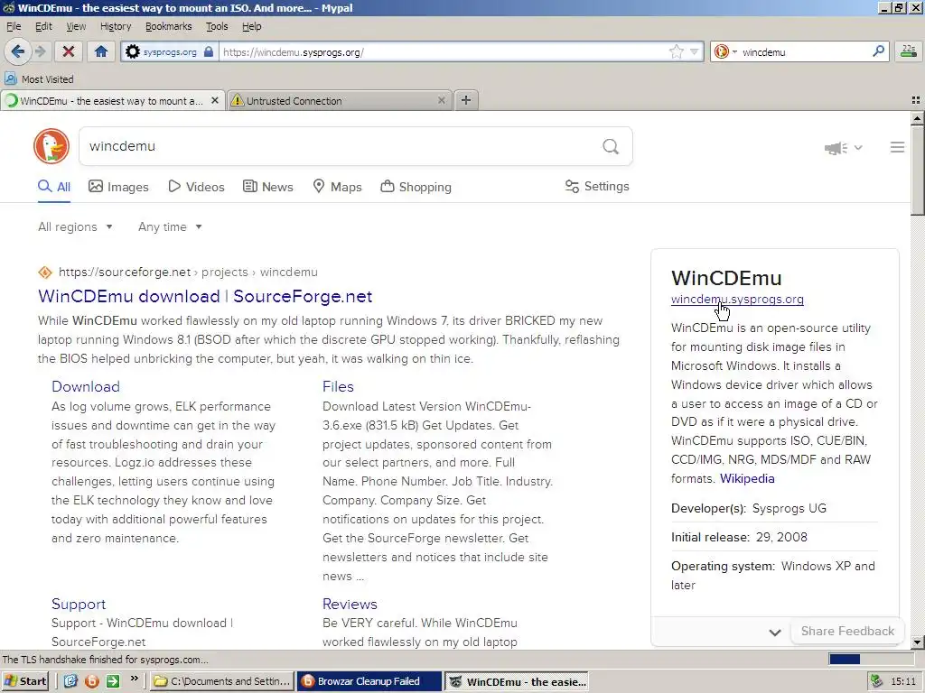Switch to Browzar Cleanup Failed taskbar item
This screenshot has height=693, width=925.
tap(369, 681)
